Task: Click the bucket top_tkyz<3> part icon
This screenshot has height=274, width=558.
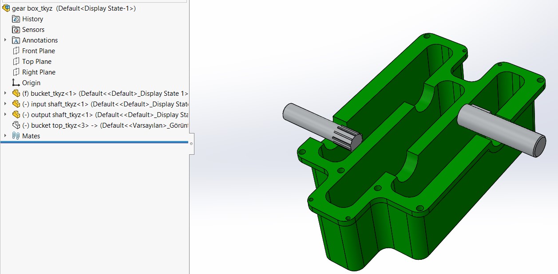Action: 16,125
